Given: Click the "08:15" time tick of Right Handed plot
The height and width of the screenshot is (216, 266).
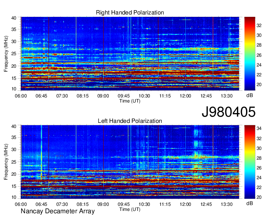Looking at the screenshot, I should (83, 96).
